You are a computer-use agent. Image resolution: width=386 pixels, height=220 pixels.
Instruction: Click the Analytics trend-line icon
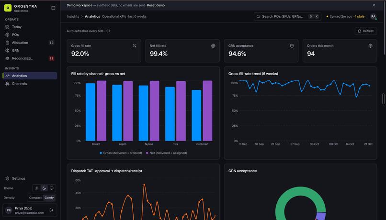coord(7,76)
